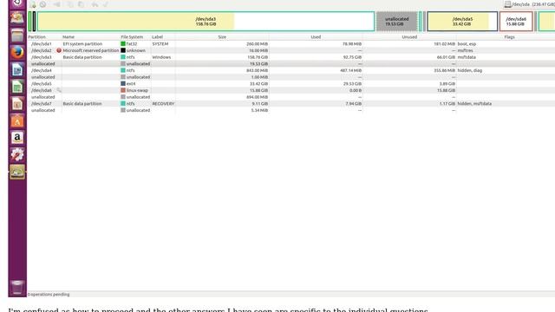Click the linux-swap file system swatch
555x312 pixels.
[123, 90]
